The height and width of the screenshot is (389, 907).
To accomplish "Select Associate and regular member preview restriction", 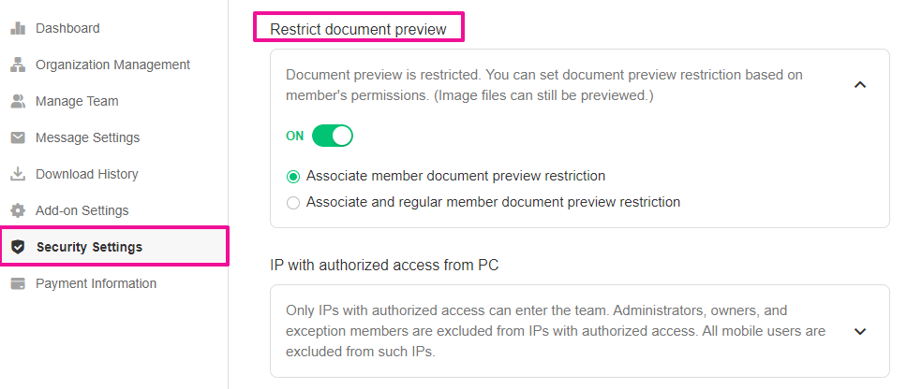I will 294,202.
